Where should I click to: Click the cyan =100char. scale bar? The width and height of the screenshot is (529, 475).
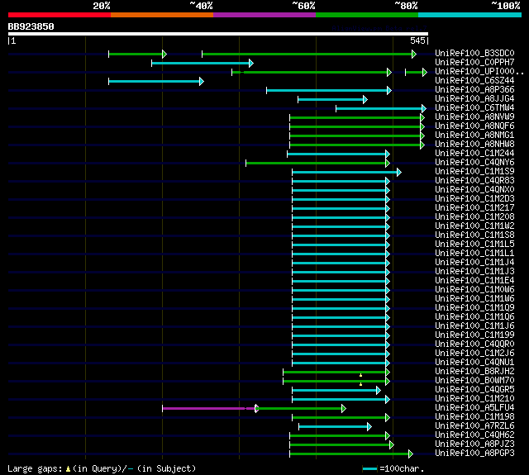click(369, 468)
